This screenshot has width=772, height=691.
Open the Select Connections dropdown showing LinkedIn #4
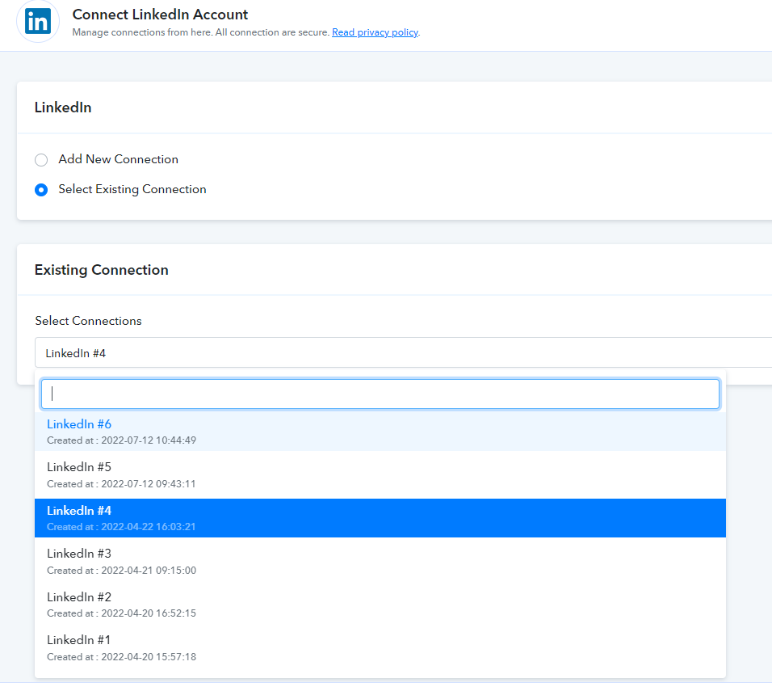pos(403,353)
